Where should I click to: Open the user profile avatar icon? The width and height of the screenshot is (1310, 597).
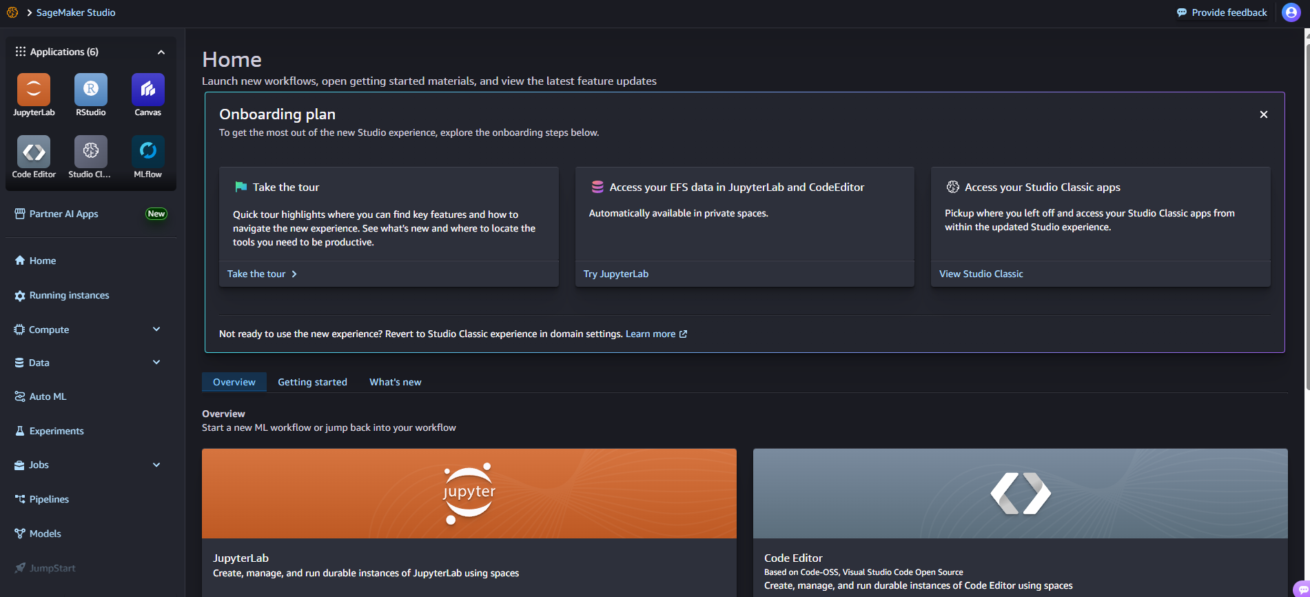click(x=1291, y=12)
